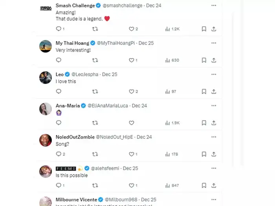Bookmark Ana-Maria's tweet
Viewport: 275px width, 206px height.
[x=204, y=123]
